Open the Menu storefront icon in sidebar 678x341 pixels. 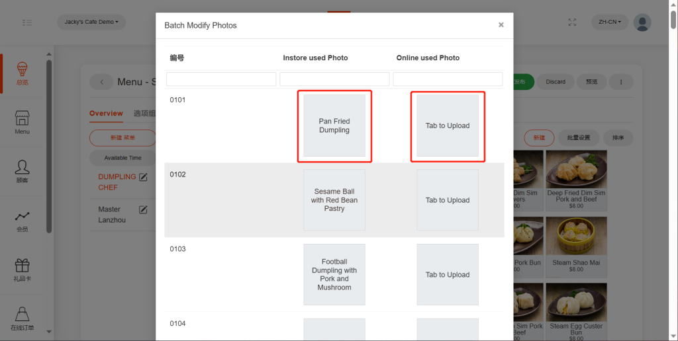[x=22, y=118]
